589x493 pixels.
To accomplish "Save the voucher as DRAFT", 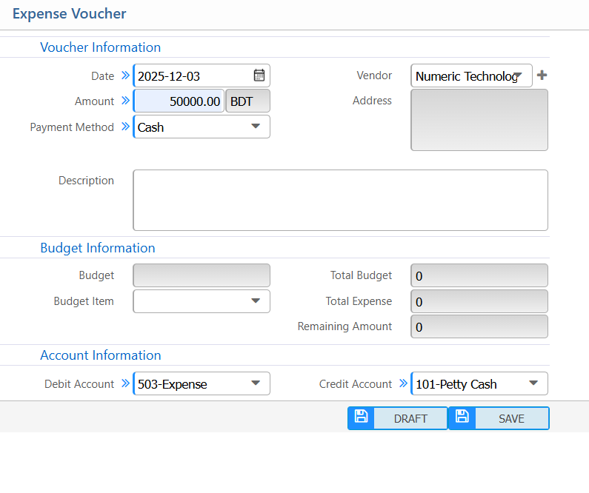I will coord(410,418).
